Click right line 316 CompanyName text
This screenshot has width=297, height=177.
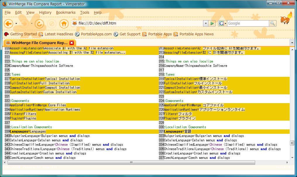pos(196,66)
